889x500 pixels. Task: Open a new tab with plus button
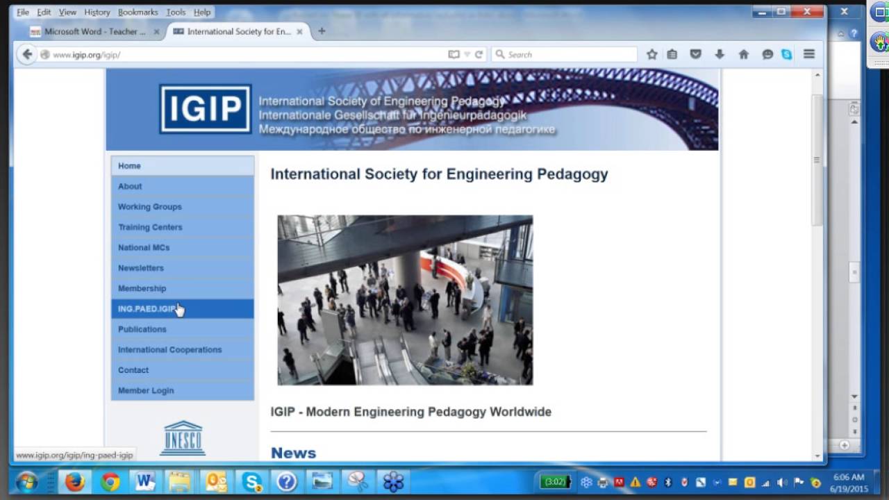pyautogui.click(x=322, y=31)
